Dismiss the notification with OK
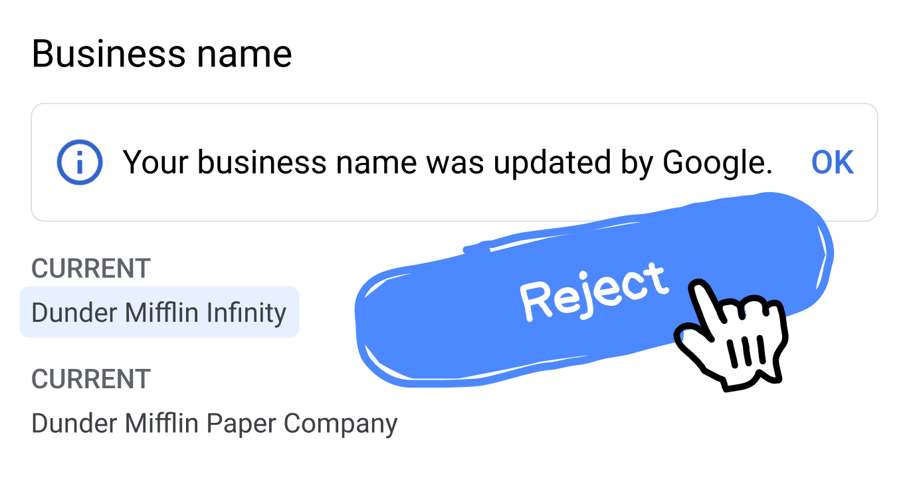Image resolution: width=909 pixels, height=482 pixels. coord(833,163)
